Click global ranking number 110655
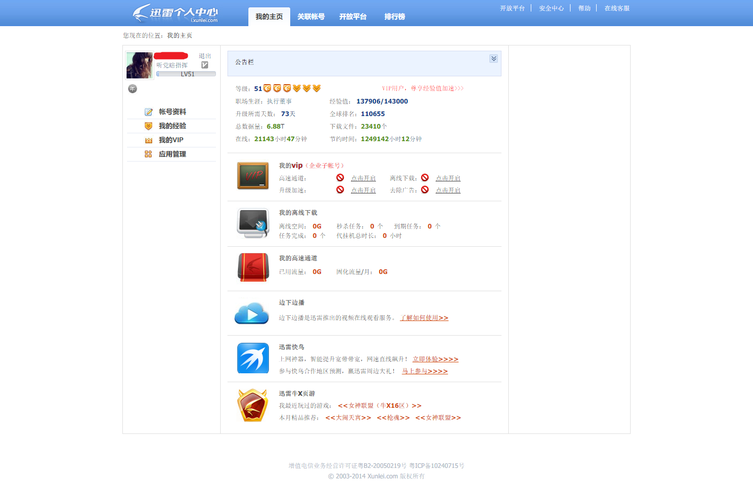753x481 pixels. 373,114
